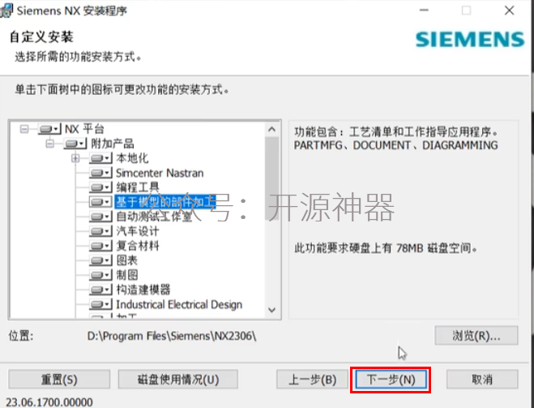Click drive icon for Industrical Electrical Design
Image resolution: width=534 pixels, height=408 pixels.
pos(100,304)
